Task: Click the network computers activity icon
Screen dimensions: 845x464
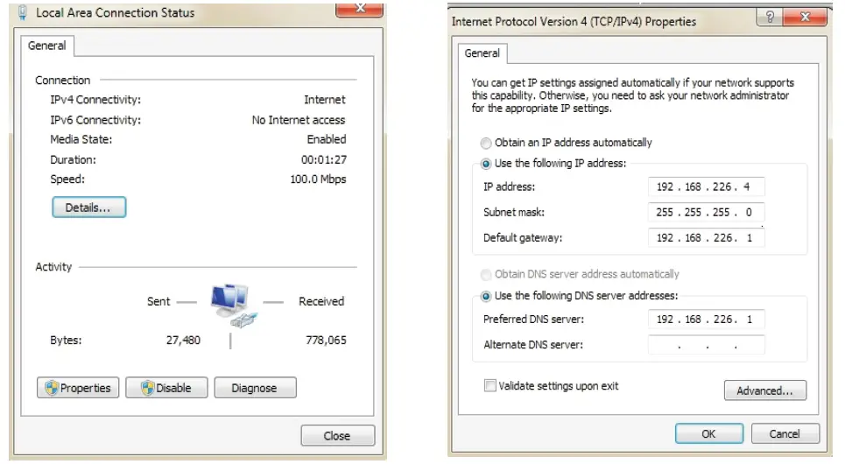Action: (x=231, y=303)
